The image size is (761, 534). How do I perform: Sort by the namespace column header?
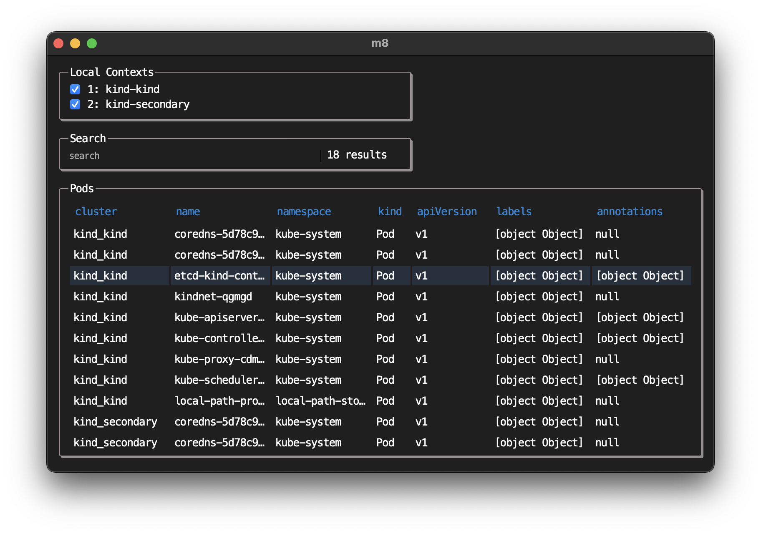pos(304,212)
